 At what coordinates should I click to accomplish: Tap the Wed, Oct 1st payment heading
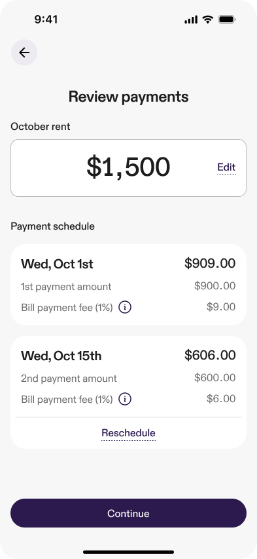[57, 264]
